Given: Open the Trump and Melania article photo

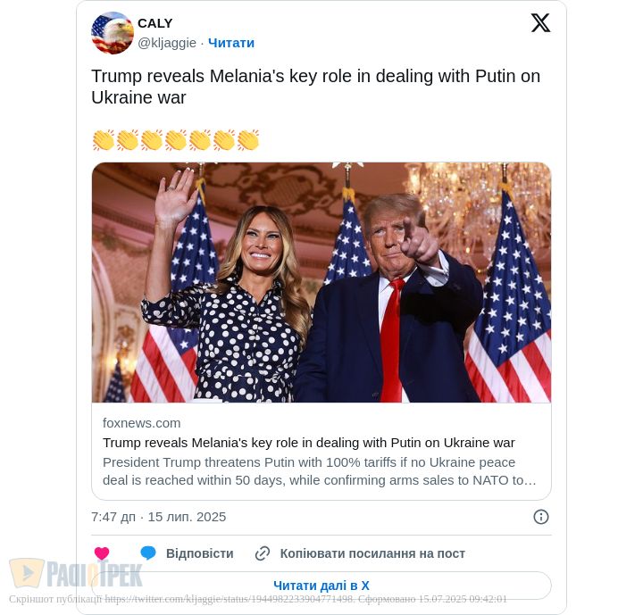Looking at the screenshot, I should click(x=321, y=282).
